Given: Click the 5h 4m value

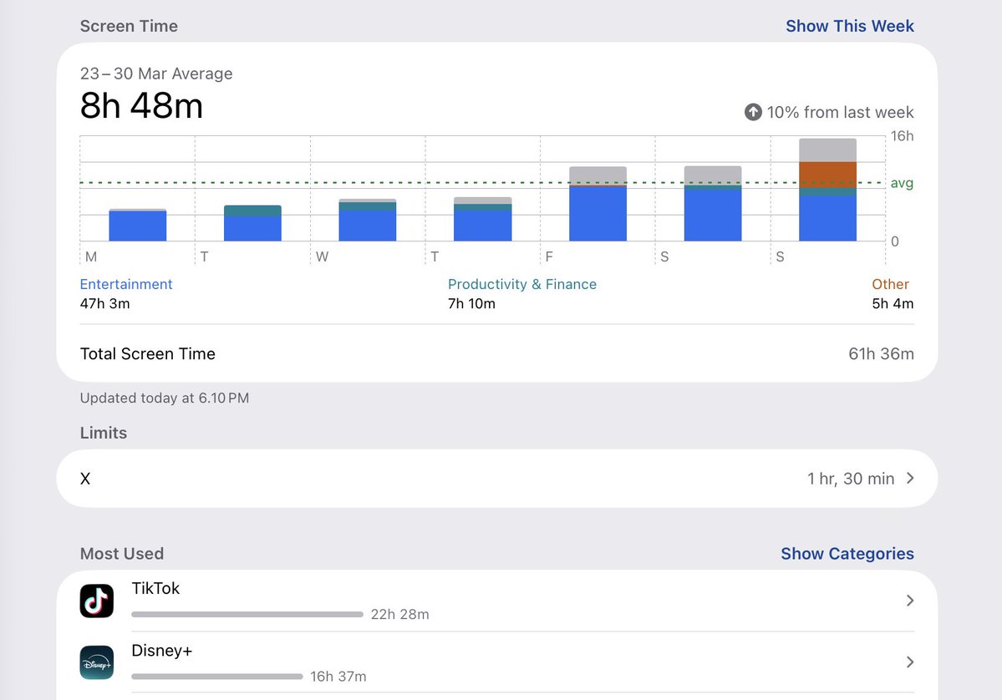Looking at the screenshot, I should click(x=893, y=304).
